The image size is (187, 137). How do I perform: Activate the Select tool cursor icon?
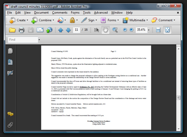pos(96,30)
